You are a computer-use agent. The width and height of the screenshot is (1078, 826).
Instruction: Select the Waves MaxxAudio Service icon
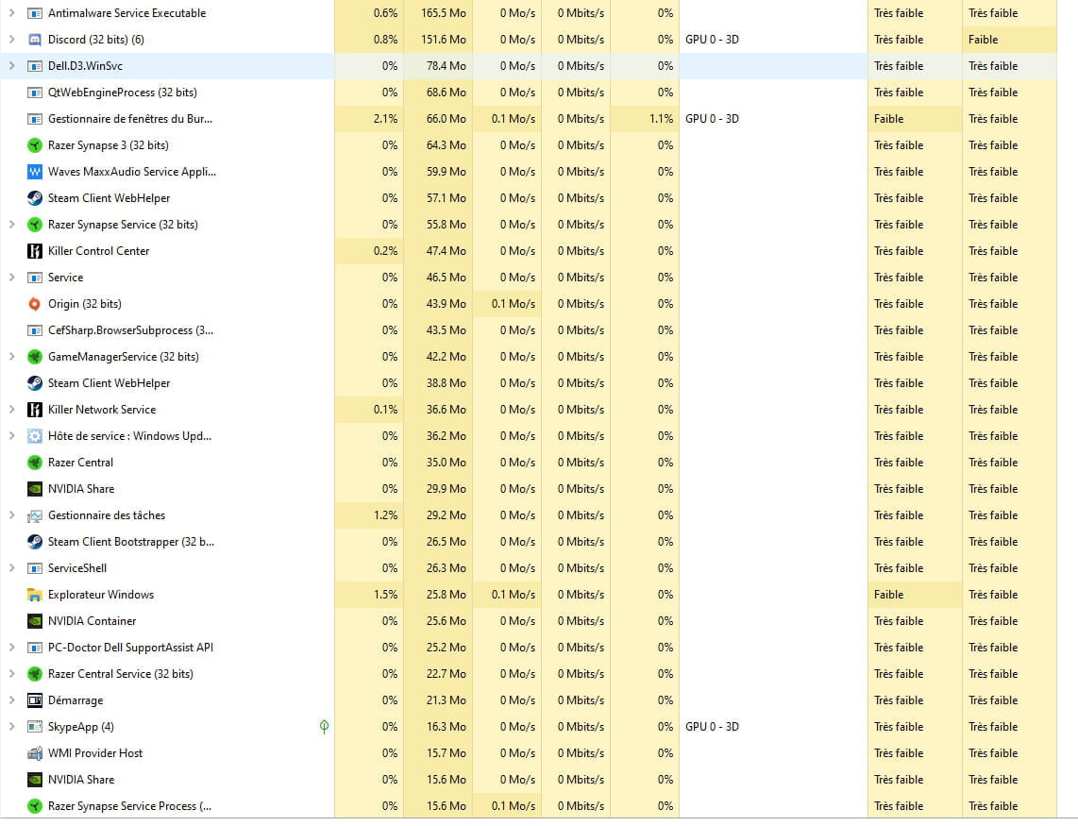[35, 172]
